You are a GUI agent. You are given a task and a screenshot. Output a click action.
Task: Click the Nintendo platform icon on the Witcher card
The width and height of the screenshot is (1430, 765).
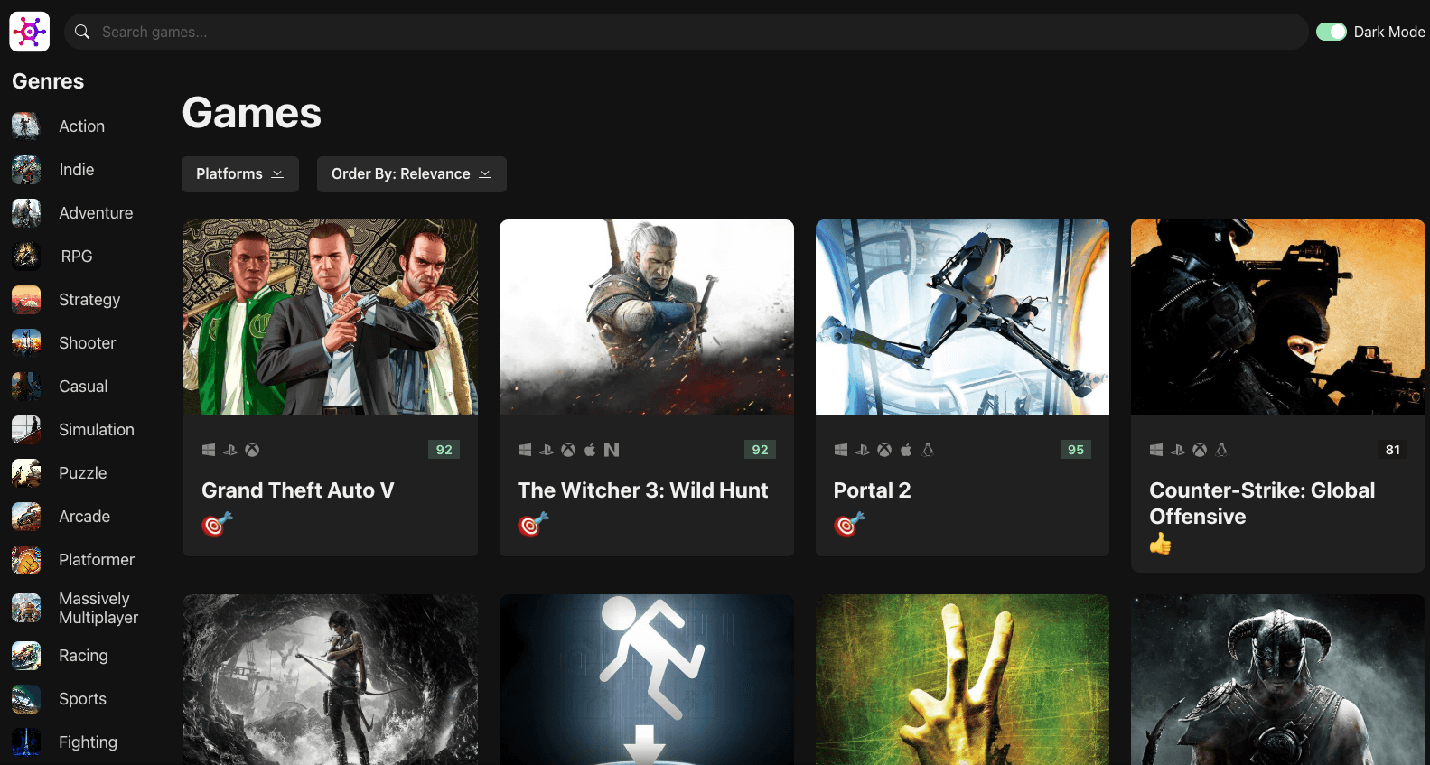tap(612, 450)
